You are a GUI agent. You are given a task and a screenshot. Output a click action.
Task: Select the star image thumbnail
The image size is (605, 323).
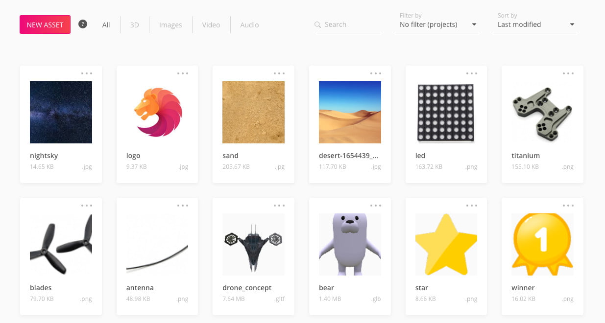446,244
